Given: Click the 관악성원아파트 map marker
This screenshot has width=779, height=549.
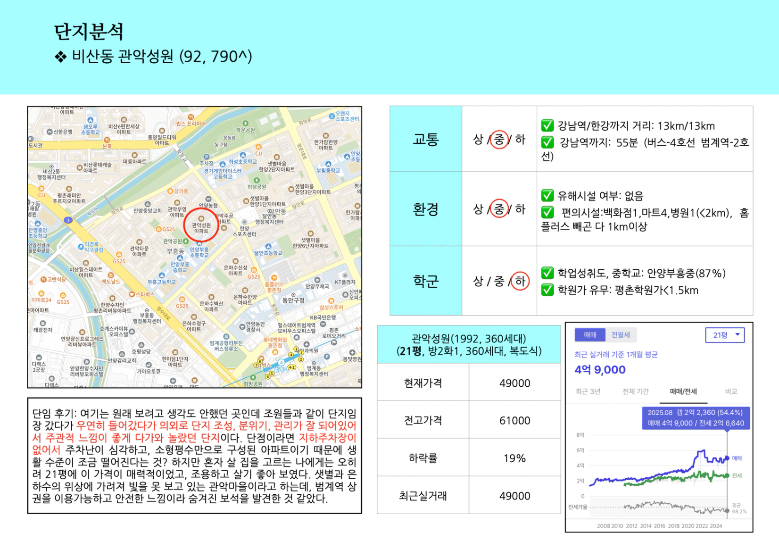Looking at the screenshot, I should 201,219.
